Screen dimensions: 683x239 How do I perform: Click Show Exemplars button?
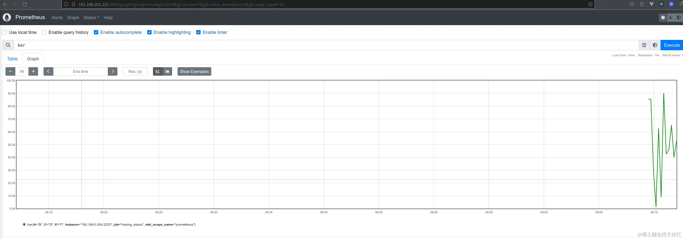tap(194, 72)
